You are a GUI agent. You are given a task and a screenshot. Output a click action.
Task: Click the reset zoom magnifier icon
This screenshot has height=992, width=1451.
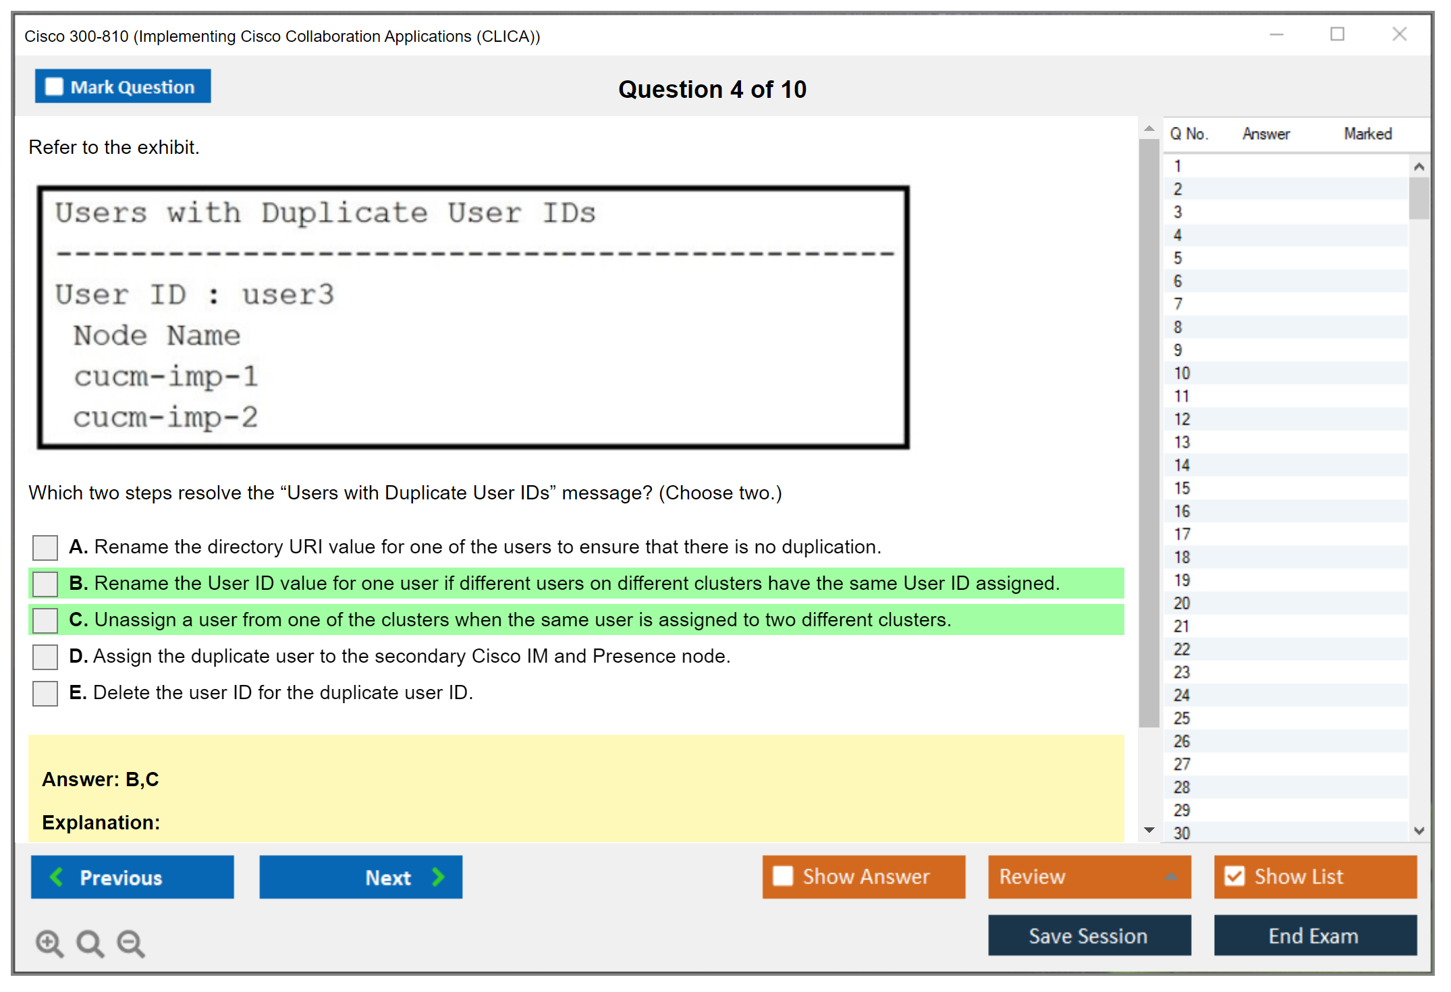point(90,943)
